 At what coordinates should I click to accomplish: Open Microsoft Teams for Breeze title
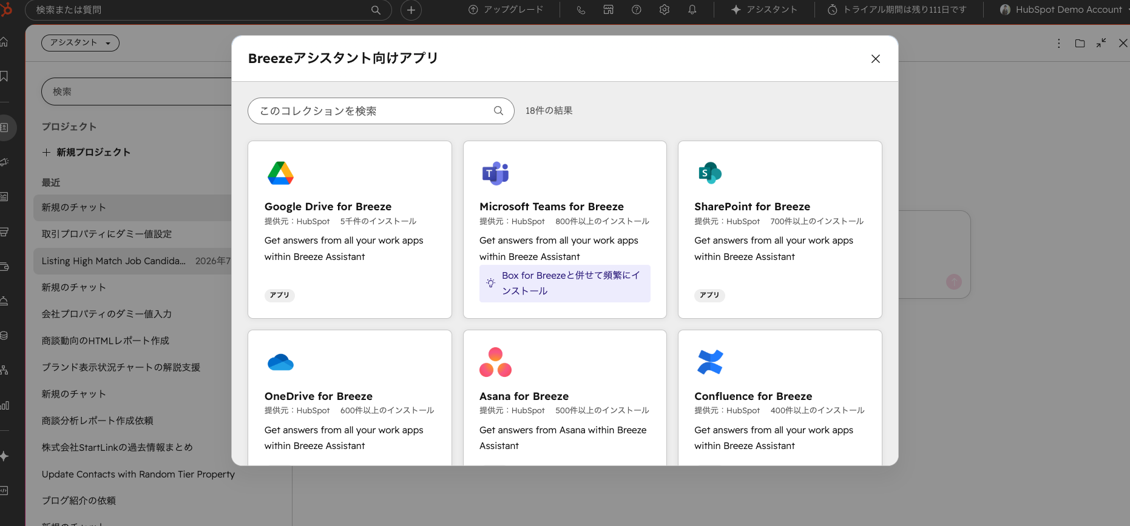coord(552,207)
